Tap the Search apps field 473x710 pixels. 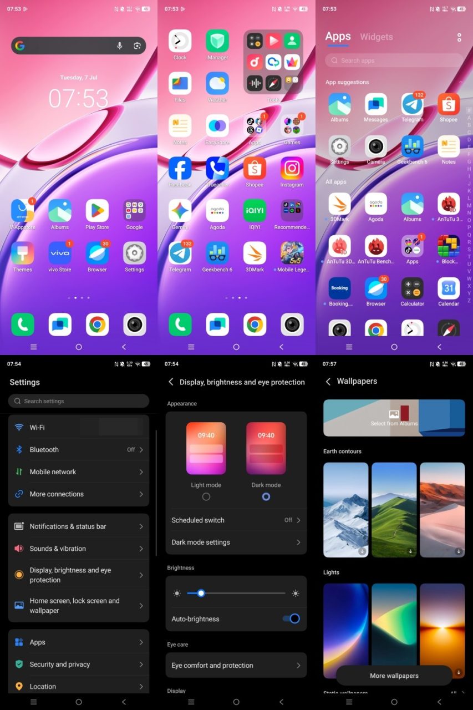(394, 60)
